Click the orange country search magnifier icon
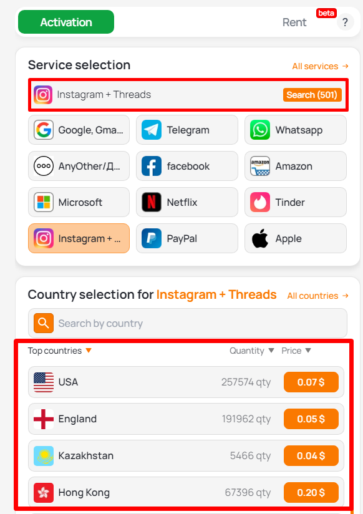The height and width of the screenshot is (514, 363). pos(44,323)
